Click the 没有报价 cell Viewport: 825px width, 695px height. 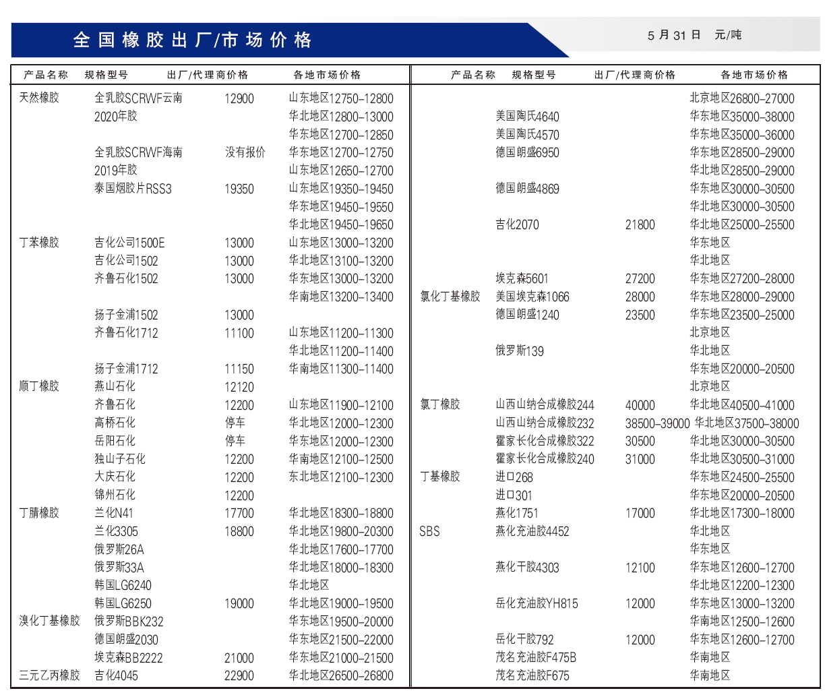245,152
